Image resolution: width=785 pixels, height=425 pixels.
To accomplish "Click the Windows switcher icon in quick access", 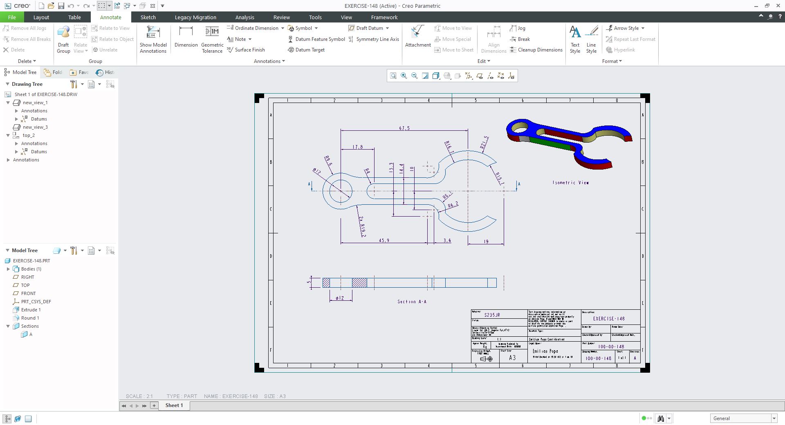I will 127,6.
